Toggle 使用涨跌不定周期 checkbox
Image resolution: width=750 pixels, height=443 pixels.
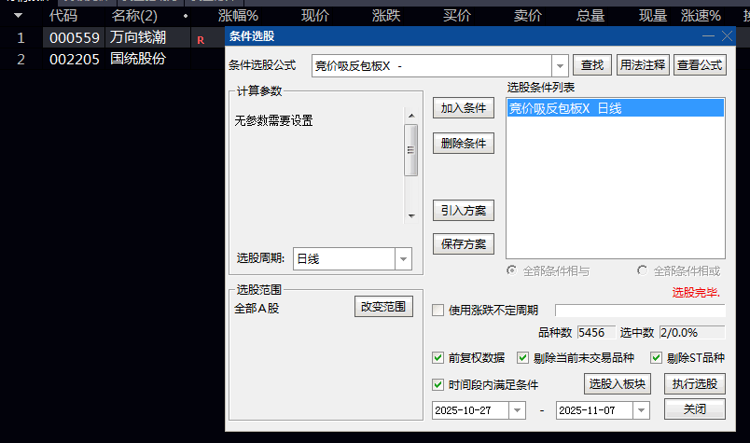(437, 310)
